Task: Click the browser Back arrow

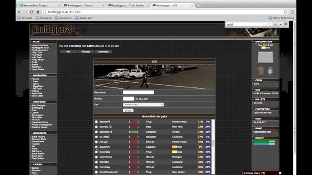Action: [x=19, y=12]
